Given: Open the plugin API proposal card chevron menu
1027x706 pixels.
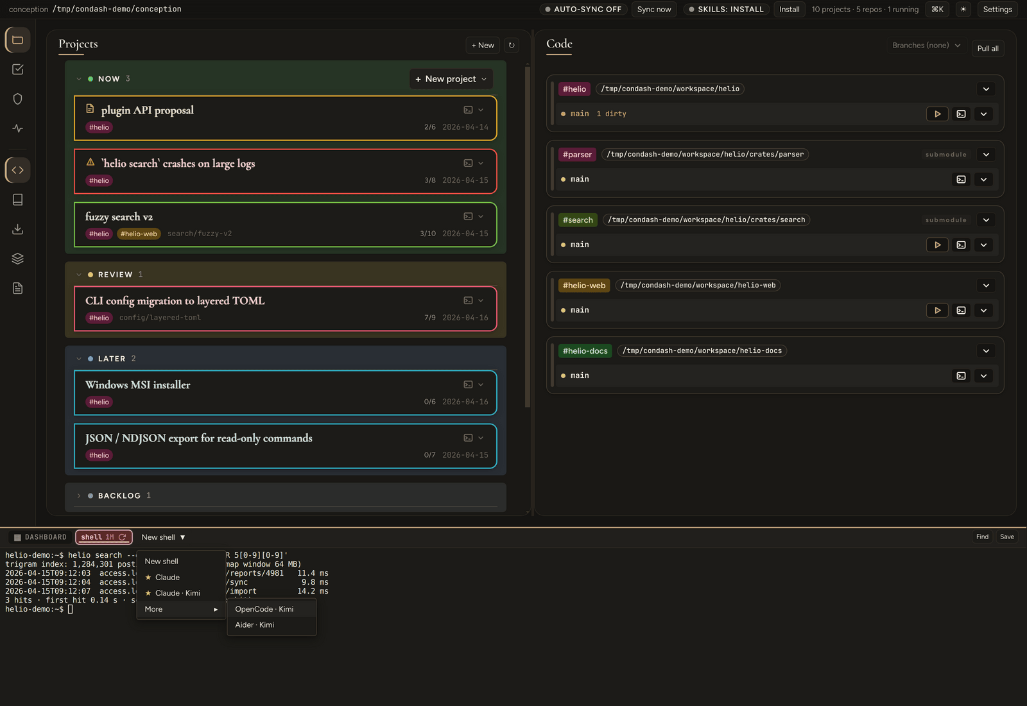Looking at the screenshot, I should coord(481,110).
